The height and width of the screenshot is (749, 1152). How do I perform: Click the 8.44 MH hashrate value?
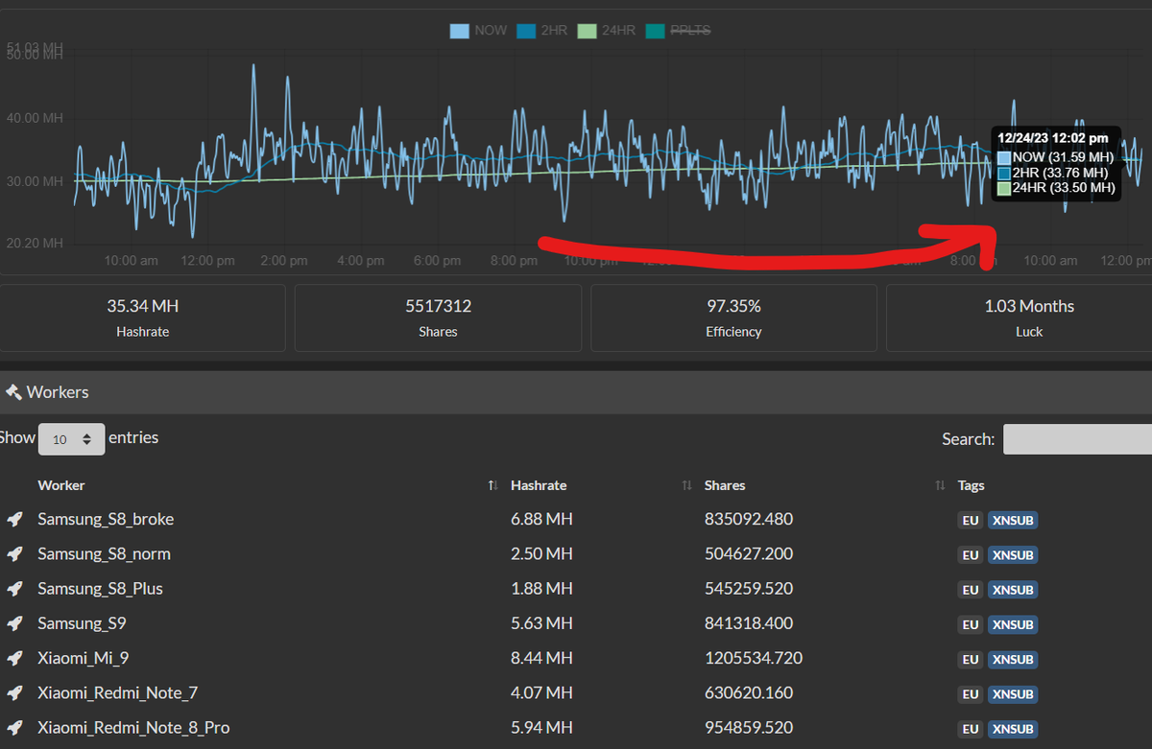(x=541, y=658)
